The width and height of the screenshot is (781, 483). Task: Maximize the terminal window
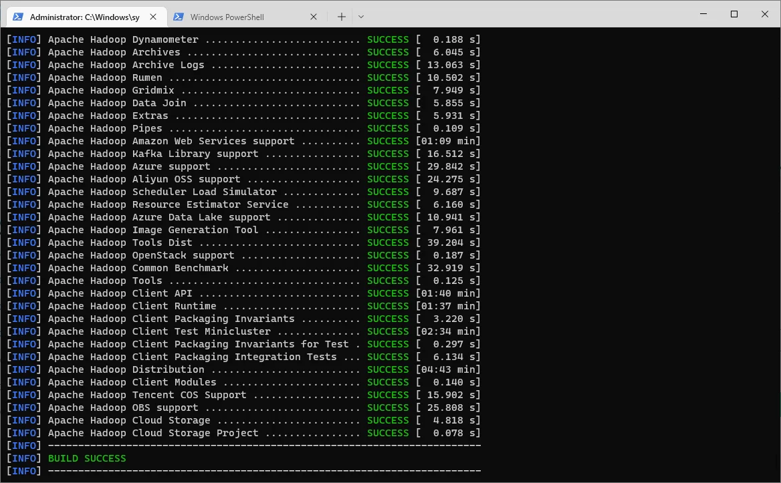click(734, 14)
